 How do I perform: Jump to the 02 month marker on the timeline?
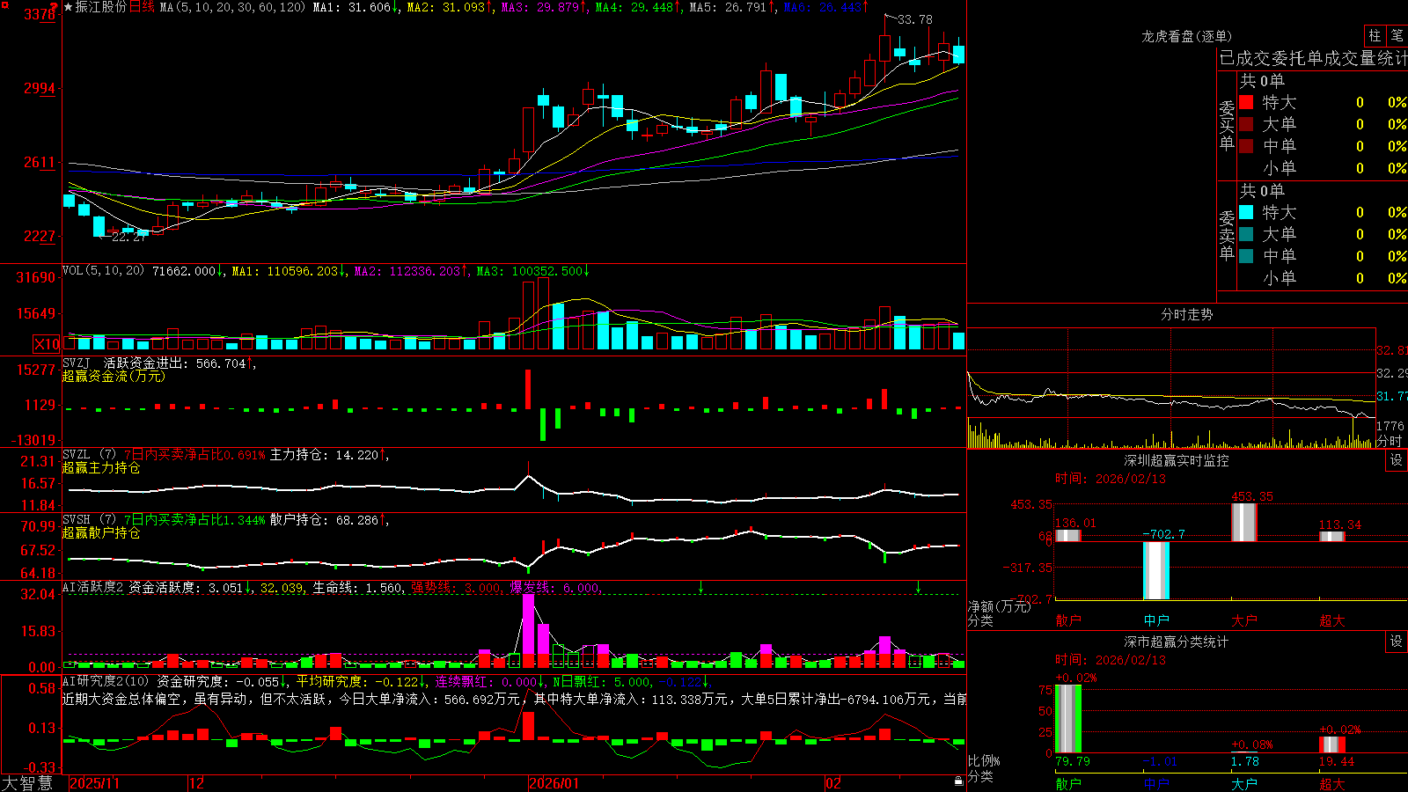[833, 783]
